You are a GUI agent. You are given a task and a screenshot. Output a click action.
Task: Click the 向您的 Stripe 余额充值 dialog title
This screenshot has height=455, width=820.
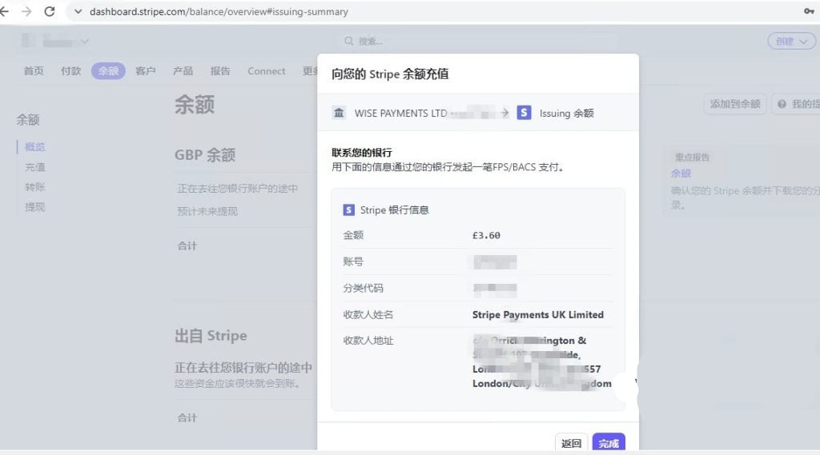coord(390,74)
